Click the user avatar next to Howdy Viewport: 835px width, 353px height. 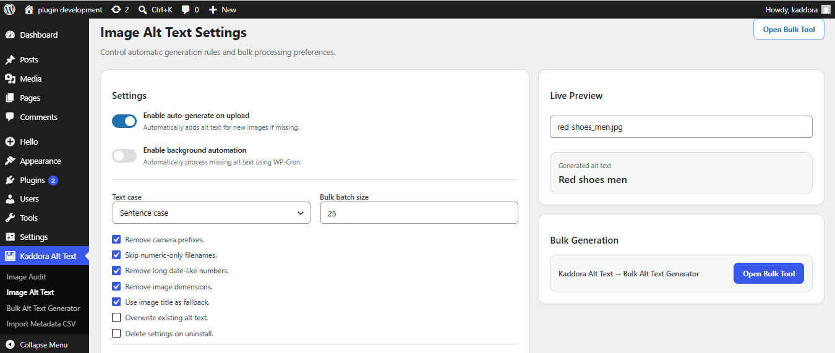(826, 9)
